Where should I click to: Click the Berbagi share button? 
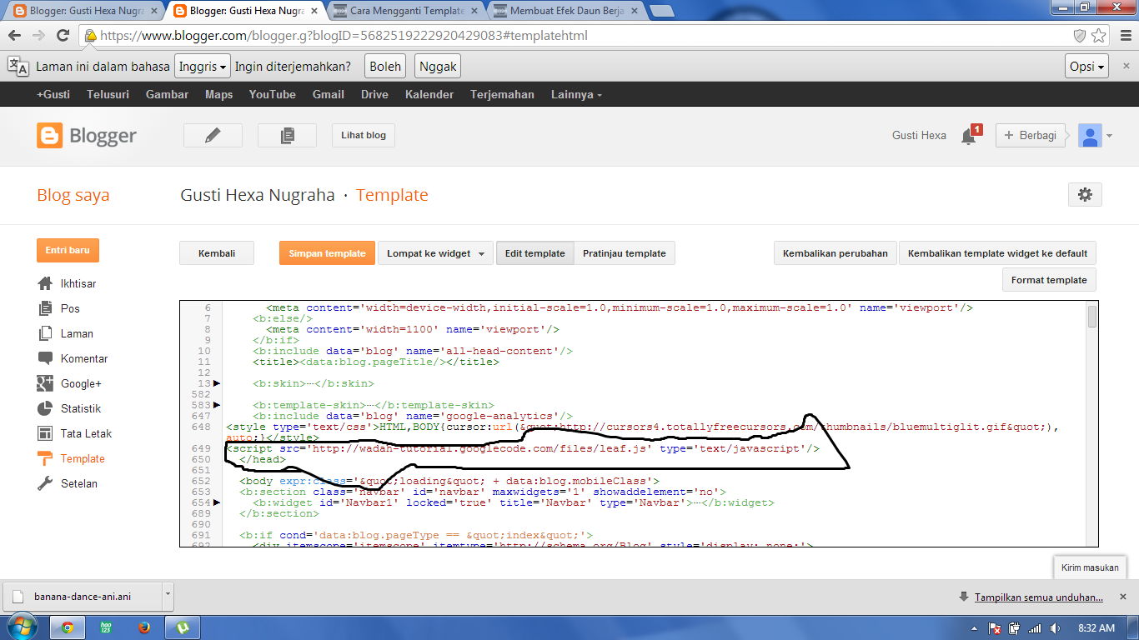tap(1031, 136)
